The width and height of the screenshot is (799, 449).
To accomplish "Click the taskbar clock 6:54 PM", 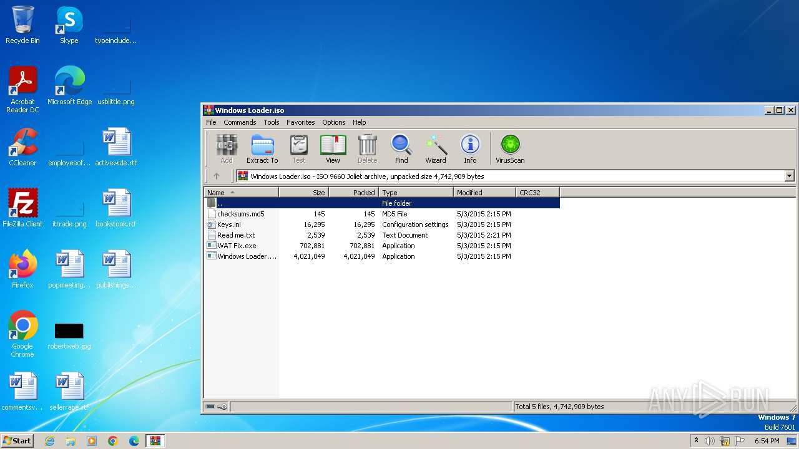I will click(x=767, y=441).
